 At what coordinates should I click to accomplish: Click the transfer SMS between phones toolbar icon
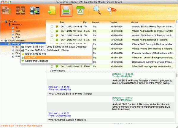[20, 10]
